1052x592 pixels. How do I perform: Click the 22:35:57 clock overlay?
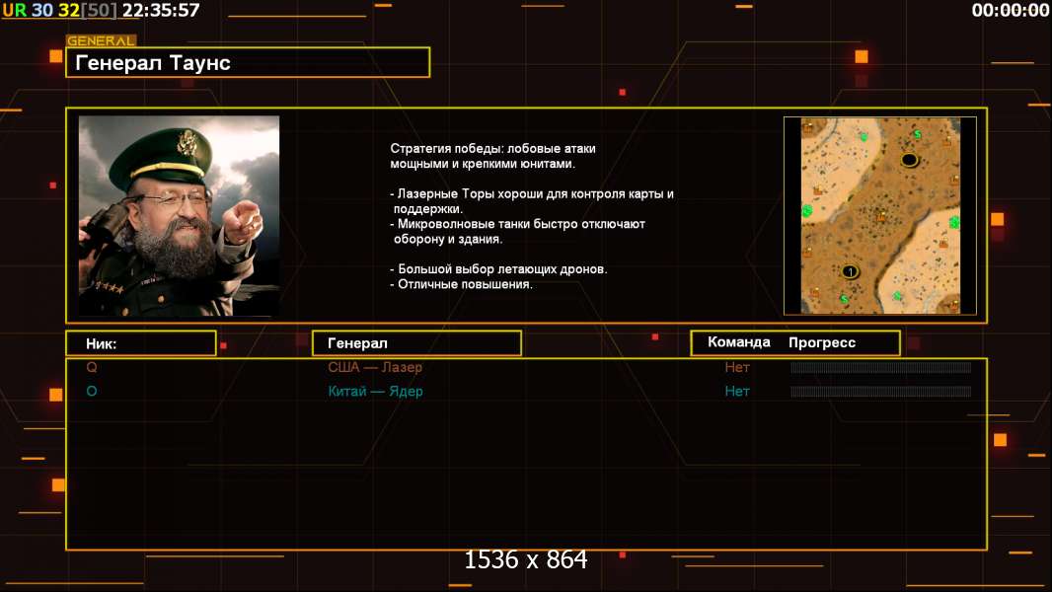click(161, 10)
